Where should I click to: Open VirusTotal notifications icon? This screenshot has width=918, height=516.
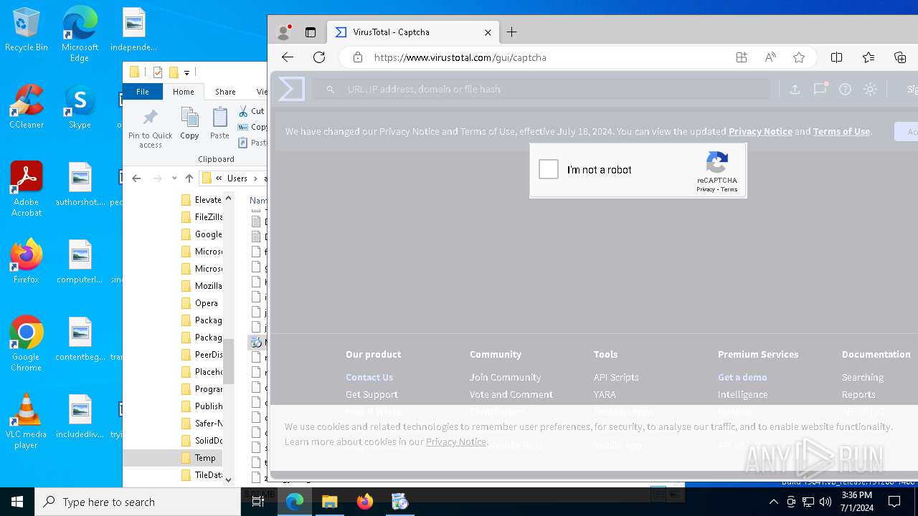click(820, 89)
